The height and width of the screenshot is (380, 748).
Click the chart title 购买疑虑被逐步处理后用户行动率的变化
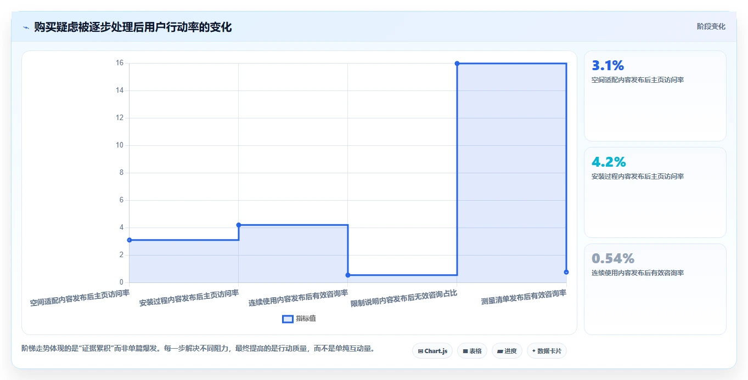[x=133, y=27]
